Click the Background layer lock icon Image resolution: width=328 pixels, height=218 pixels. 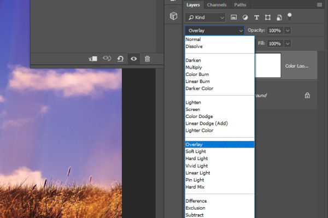coord(307,96)
